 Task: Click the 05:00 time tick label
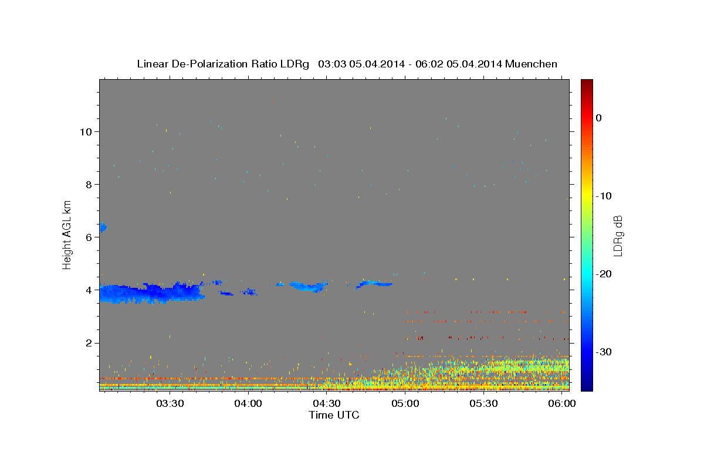coord(405,403)
